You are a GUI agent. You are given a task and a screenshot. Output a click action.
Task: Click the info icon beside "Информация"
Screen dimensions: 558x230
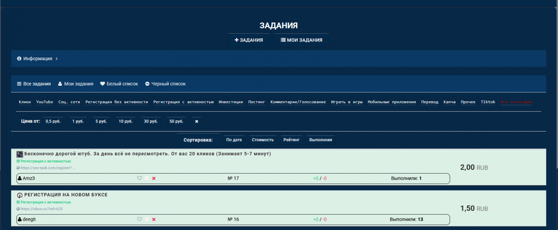point(19,58)
